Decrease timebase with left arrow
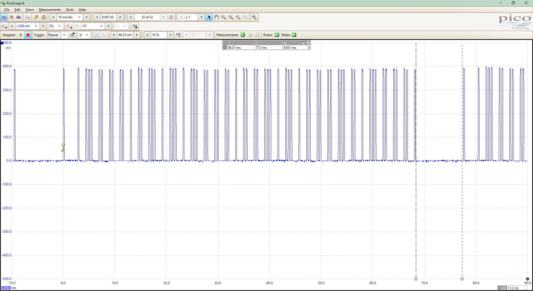This screenshot has width=533, height=291. pos(53,17)
